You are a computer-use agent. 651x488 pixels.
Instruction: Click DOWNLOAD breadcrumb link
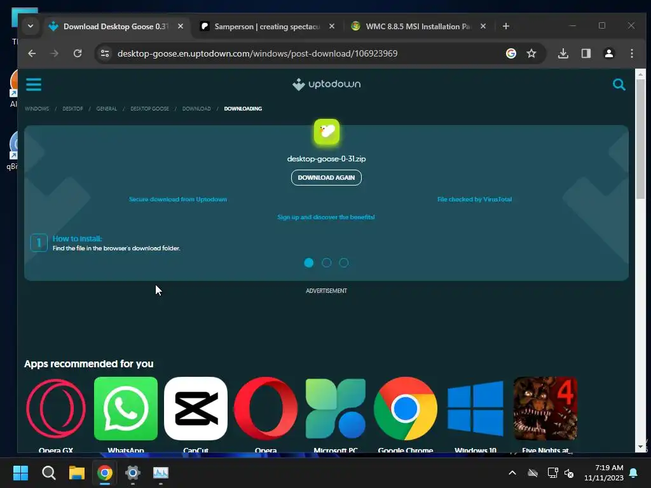click(x=196, y=109)
